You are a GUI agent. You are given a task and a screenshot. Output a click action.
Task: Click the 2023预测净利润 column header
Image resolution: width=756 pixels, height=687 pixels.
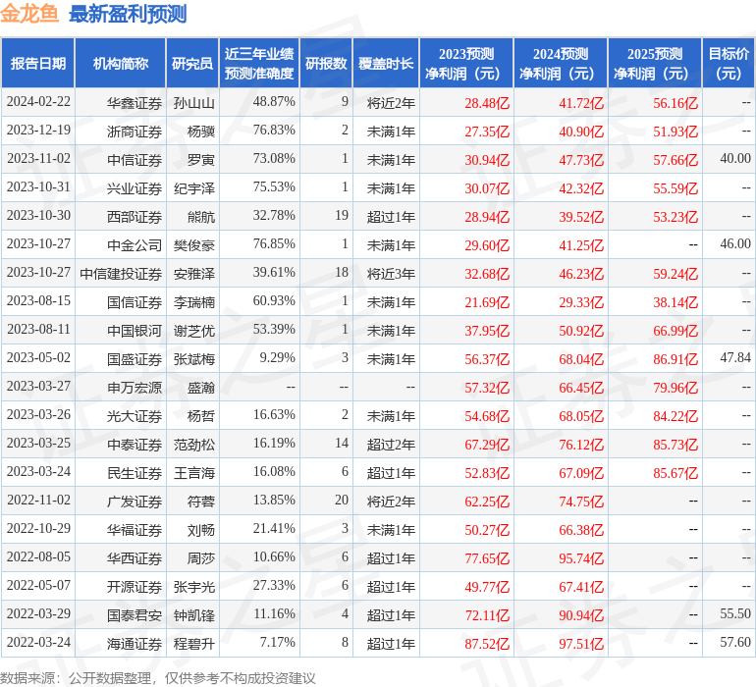coord(465,64)
